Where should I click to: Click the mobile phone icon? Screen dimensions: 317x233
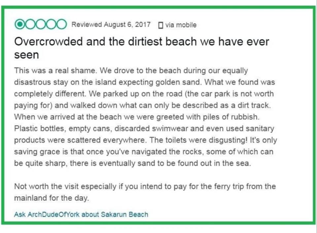pos(161,25)
